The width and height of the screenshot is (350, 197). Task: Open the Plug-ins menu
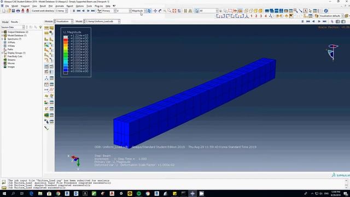98,6
